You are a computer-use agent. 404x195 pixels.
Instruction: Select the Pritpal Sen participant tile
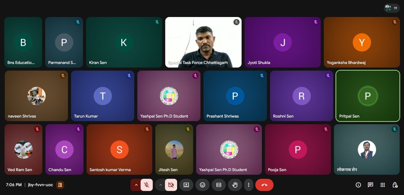[x=368, y=96]
